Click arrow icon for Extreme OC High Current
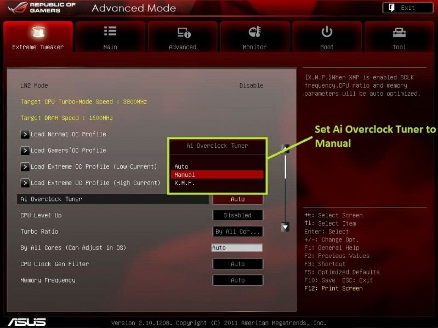 (x=25, y=183)
